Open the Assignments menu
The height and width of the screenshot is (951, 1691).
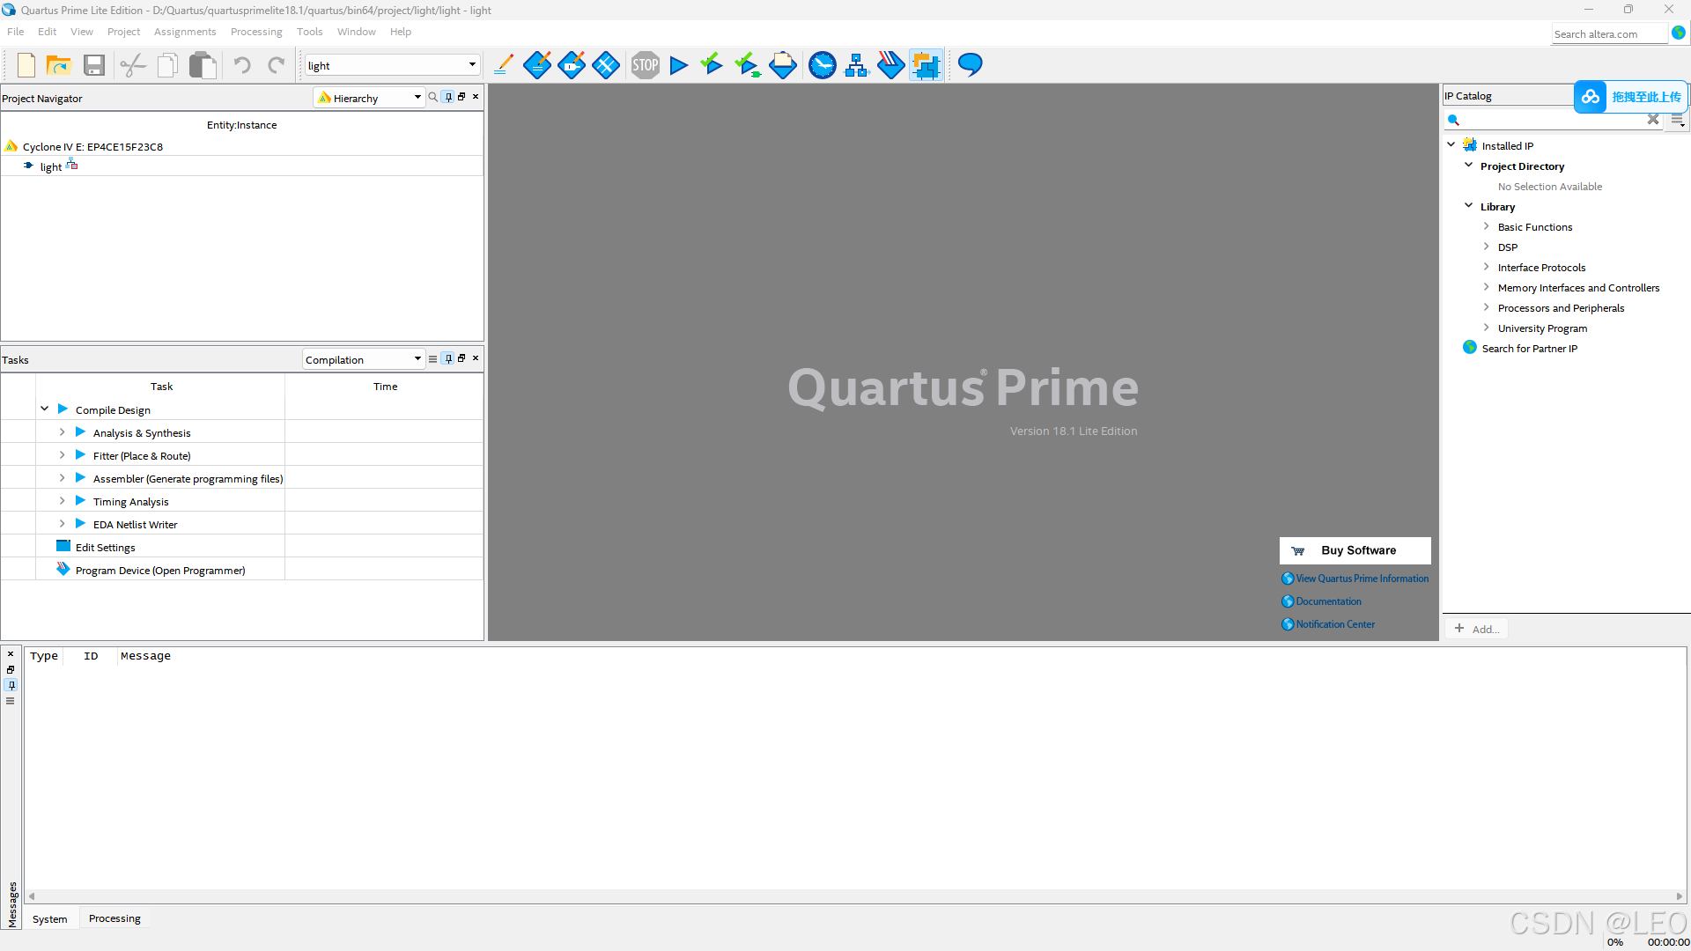[x=184, y=32]
